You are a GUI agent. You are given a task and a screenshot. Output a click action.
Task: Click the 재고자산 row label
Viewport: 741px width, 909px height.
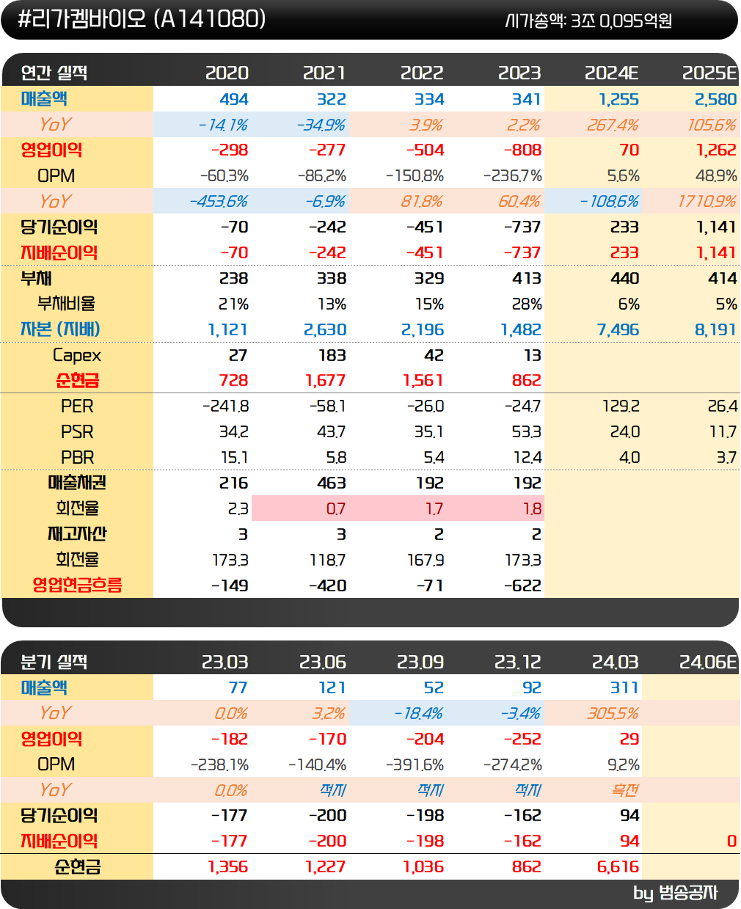point(77,533)
